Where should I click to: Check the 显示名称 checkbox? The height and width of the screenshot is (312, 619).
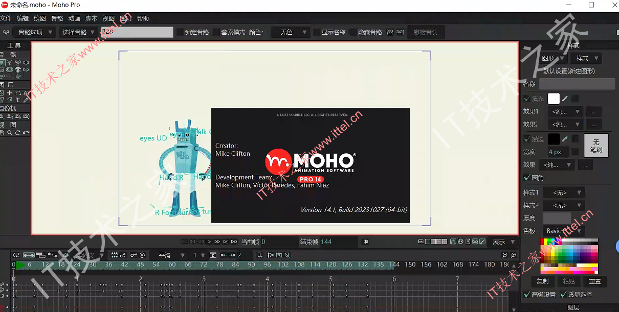point(317,32)
